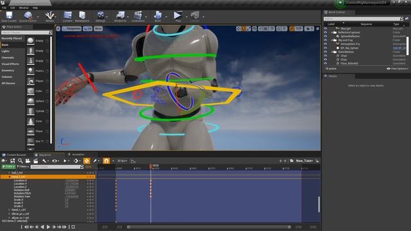Select the translate gizmo in the viewport toolbar
The image size is (411, 231).
(x=238, y=29)
